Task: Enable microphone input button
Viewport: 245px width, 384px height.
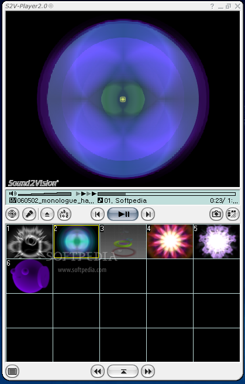Action: coord(29,215)
